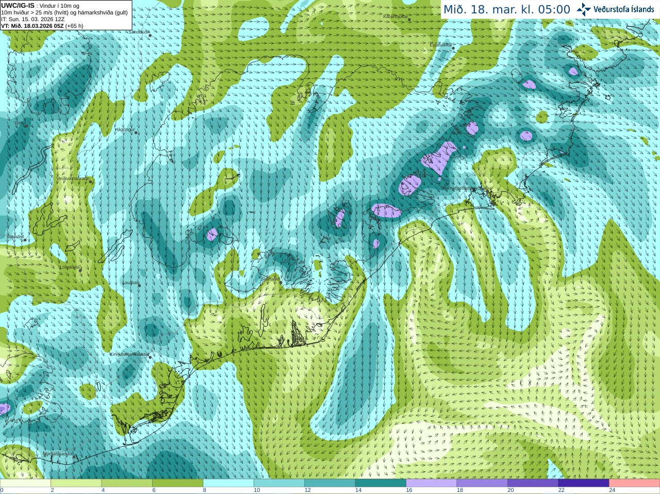Click the Veðurstofa Íslands logo icon
Screen dimensions: 660x494
(x=584, y=9)
